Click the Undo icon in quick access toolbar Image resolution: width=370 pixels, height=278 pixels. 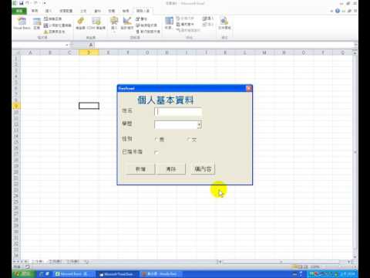tap(27, 3)
